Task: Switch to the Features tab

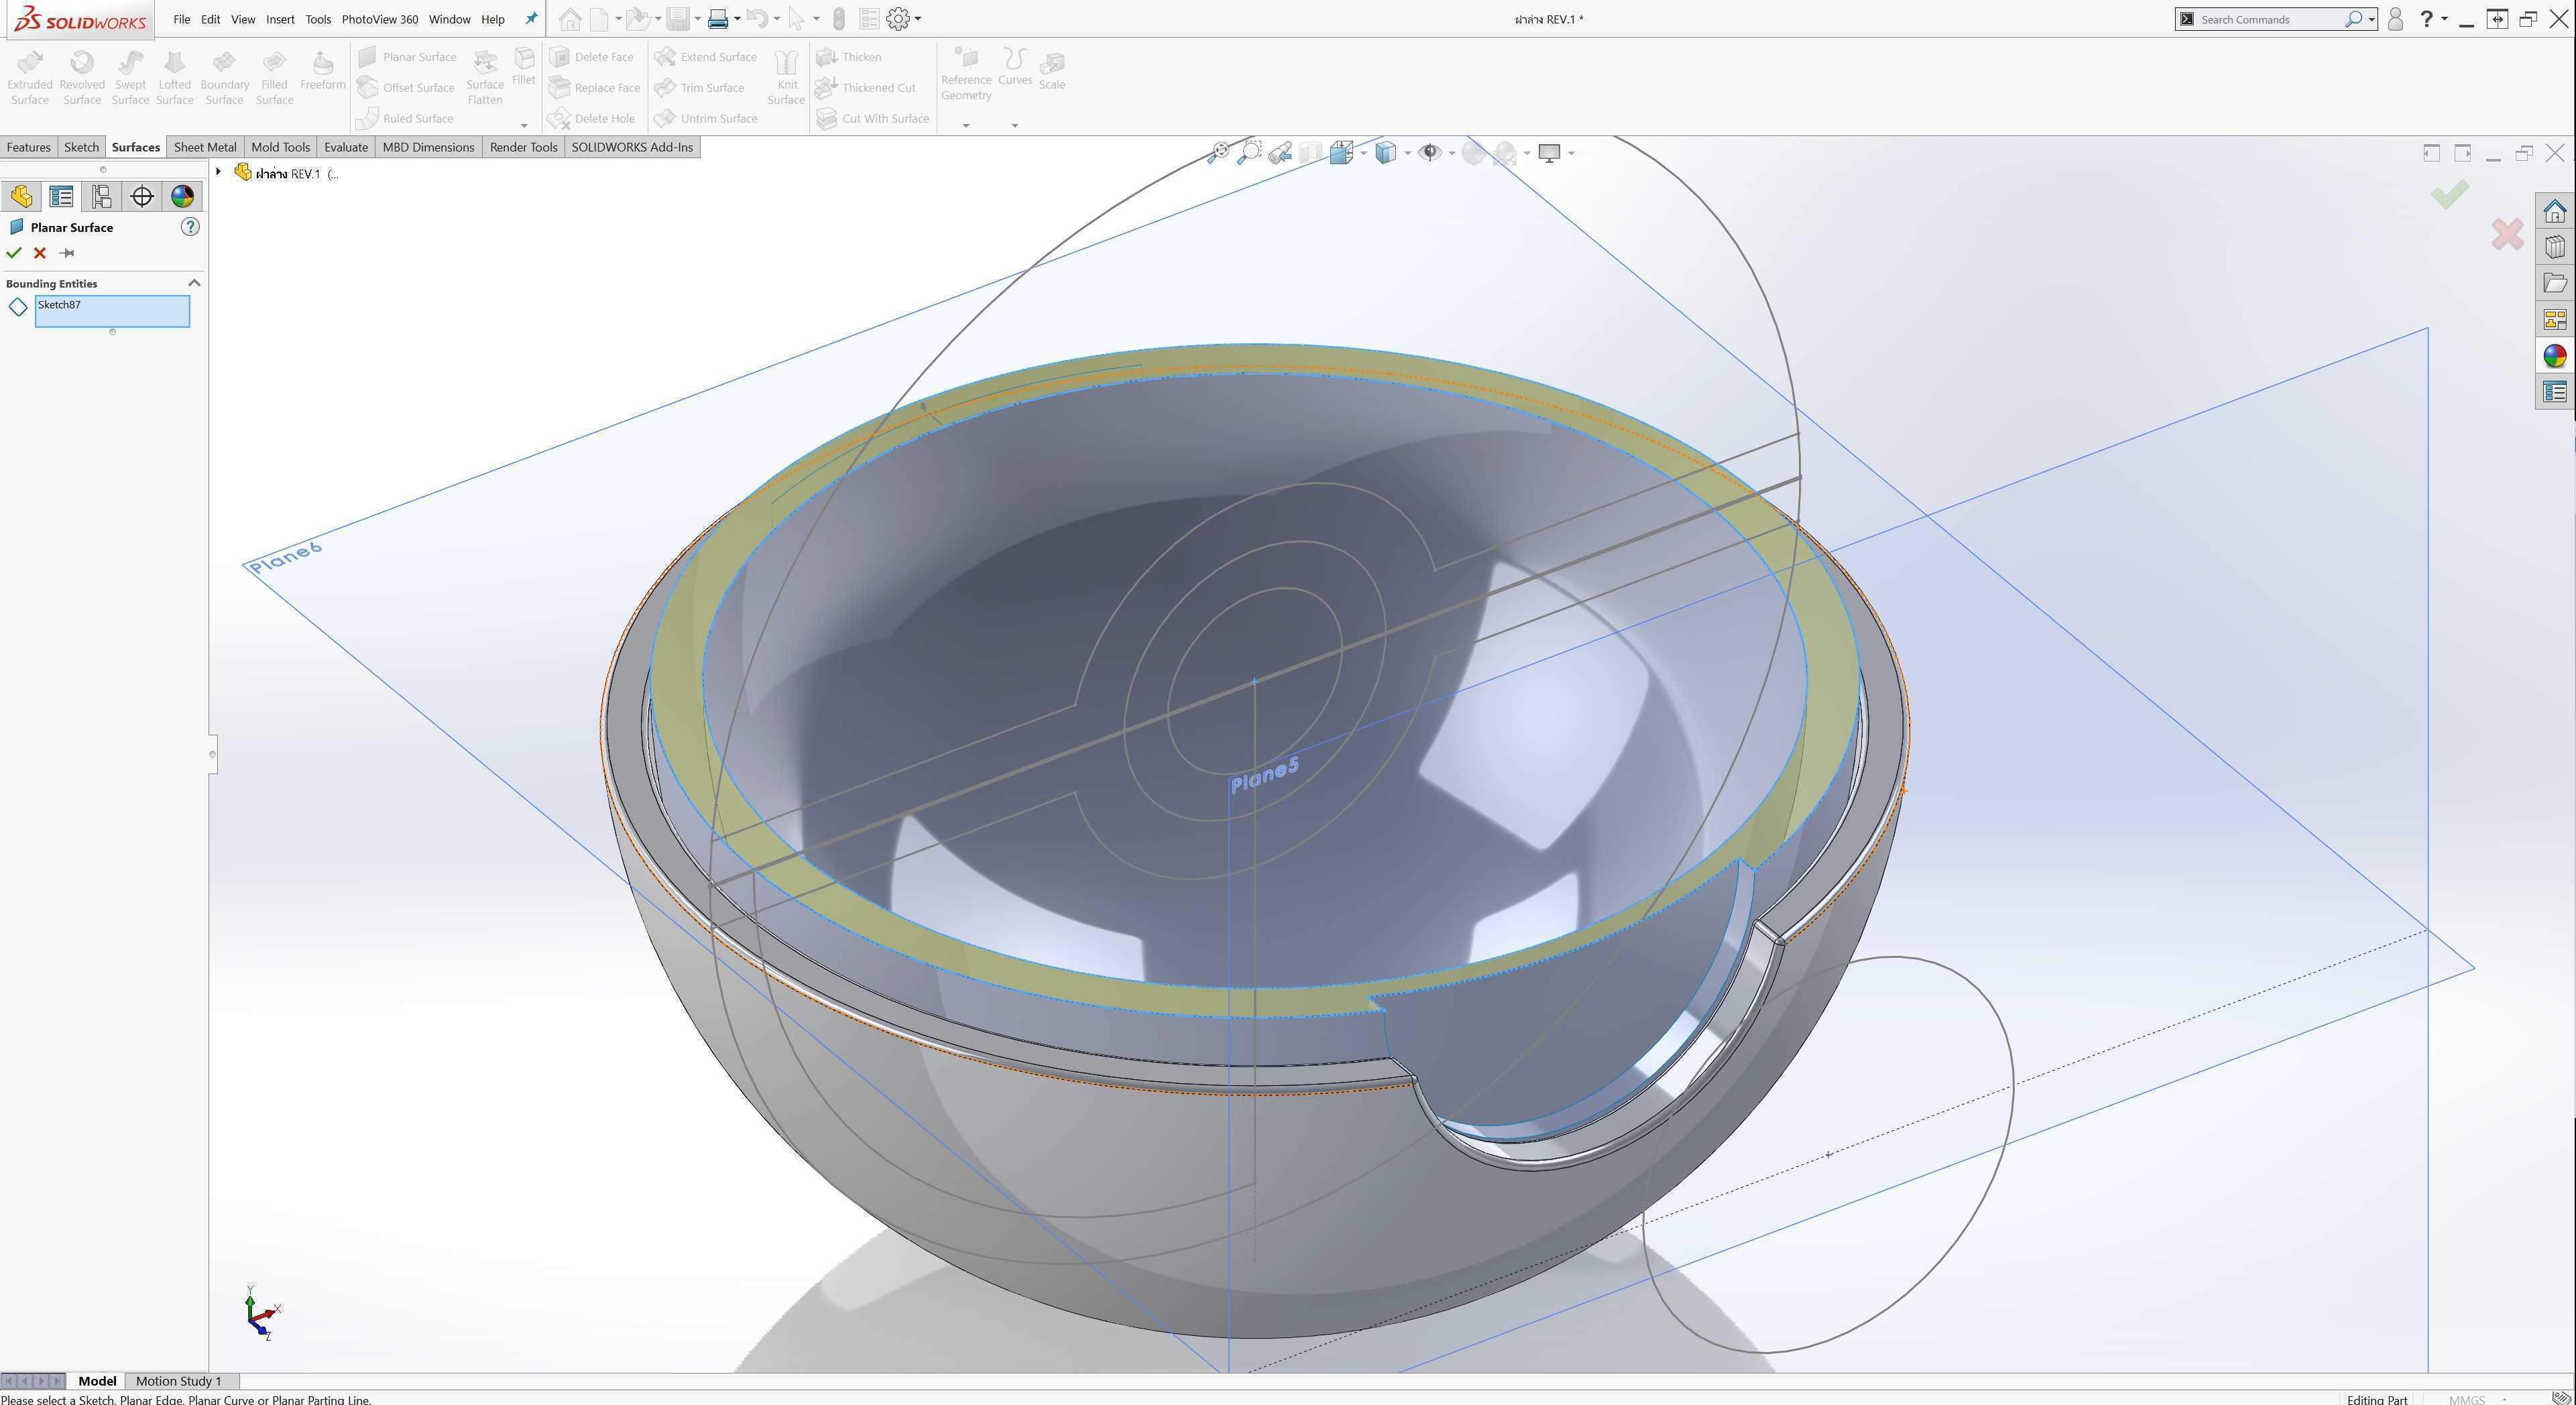Action: 29,147
